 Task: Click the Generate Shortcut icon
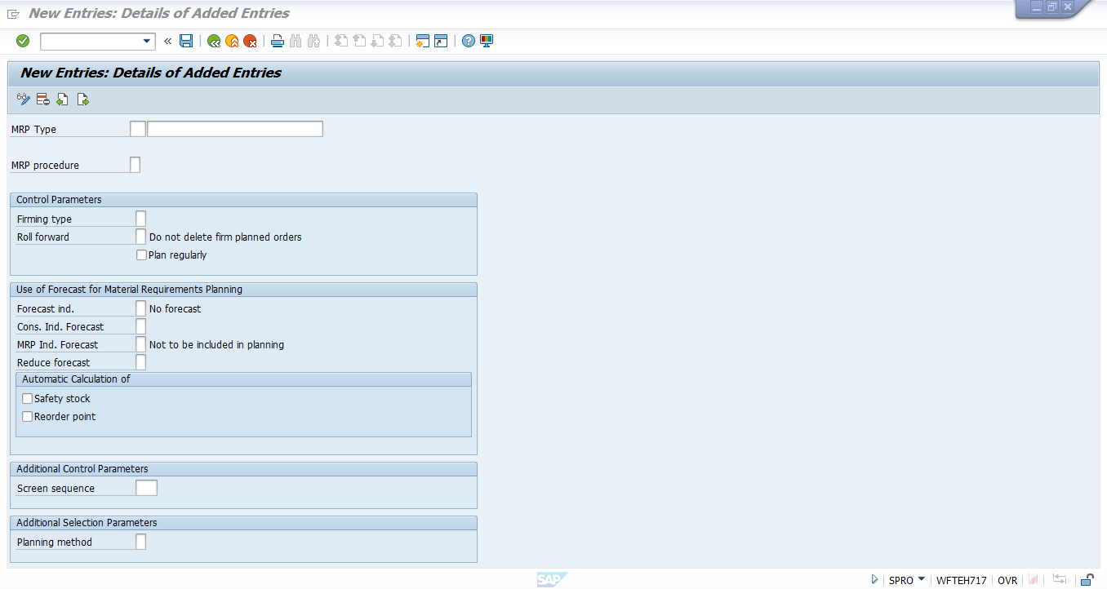pyautogui.click(x=441, y=41)
